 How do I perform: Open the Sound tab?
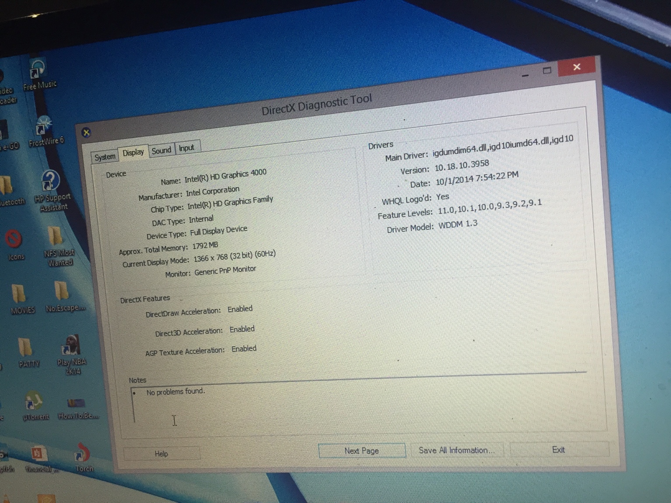(x=162, y=150)
